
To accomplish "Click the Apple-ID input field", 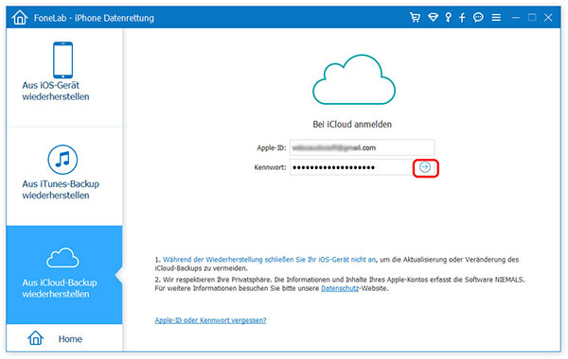I will coord(362,147).
